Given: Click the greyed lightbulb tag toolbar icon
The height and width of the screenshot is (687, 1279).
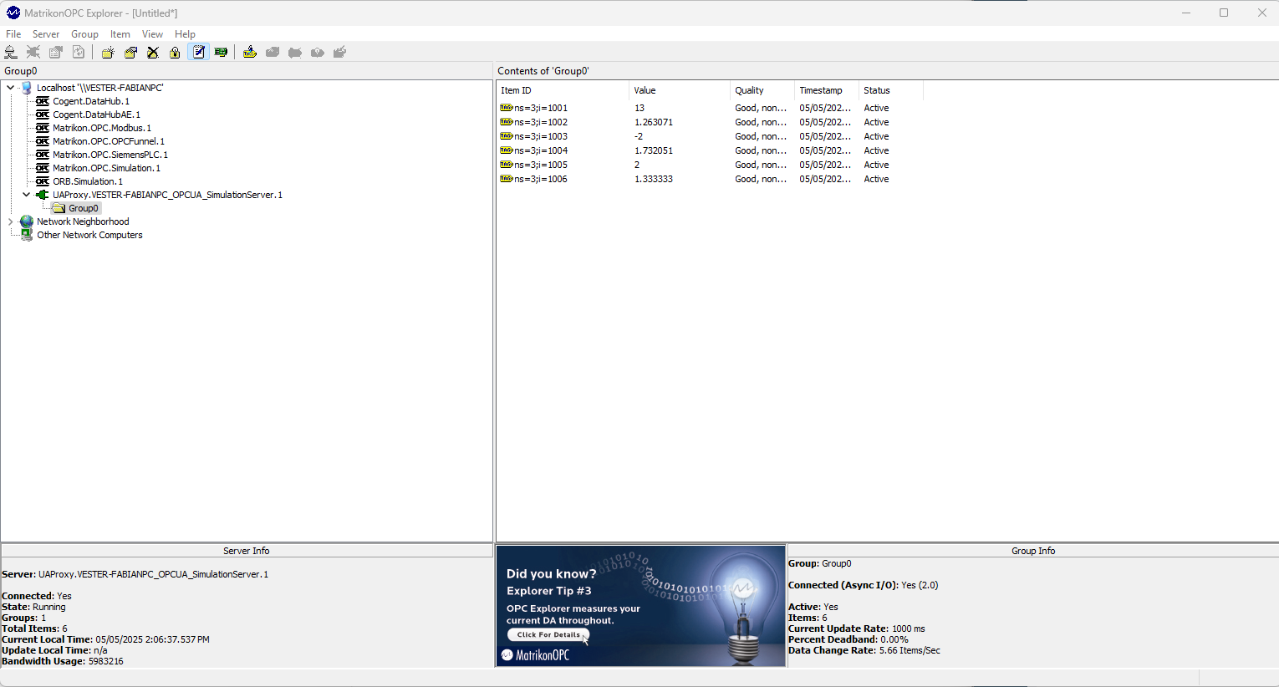Looking at the screenshot, I should 318,52.
